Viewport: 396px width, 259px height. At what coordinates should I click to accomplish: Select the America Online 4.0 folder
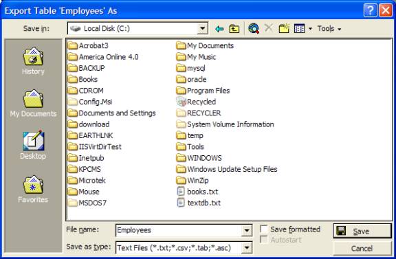(103, 57)
